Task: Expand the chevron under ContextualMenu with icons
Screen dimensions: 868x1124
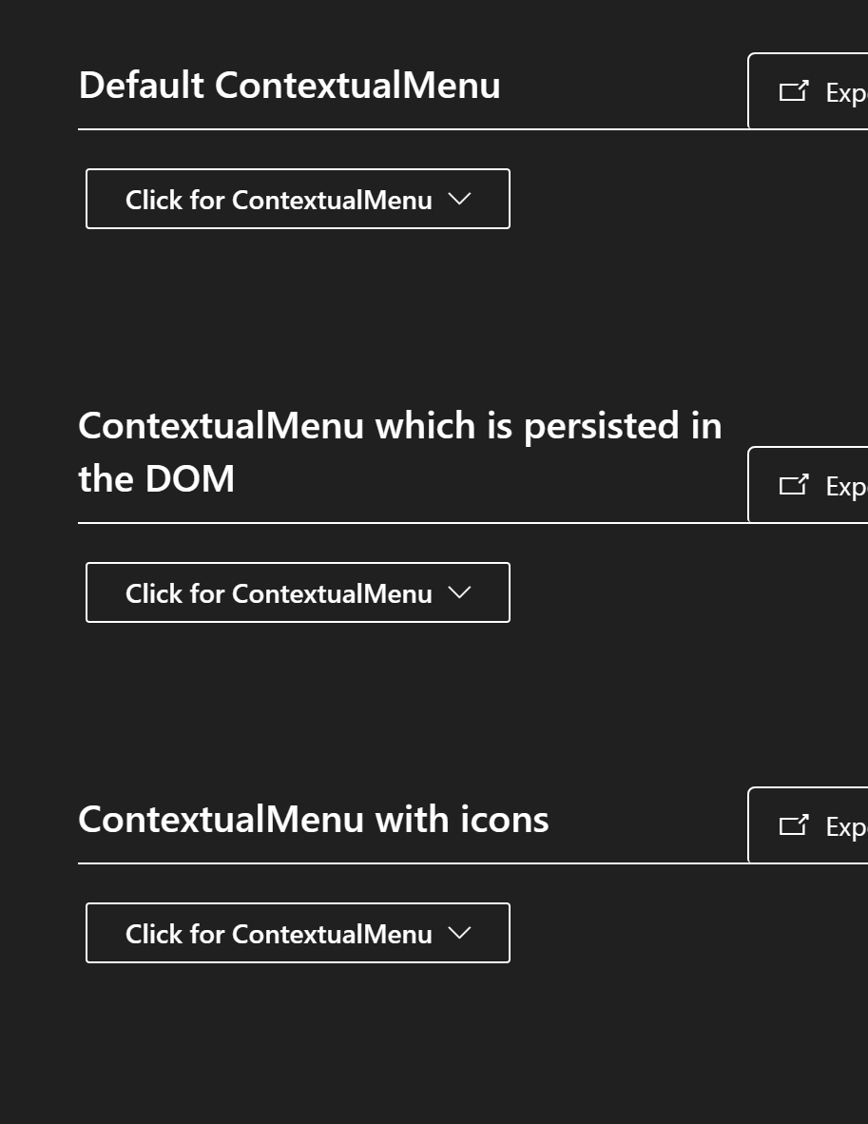Action: coord(459,933)
